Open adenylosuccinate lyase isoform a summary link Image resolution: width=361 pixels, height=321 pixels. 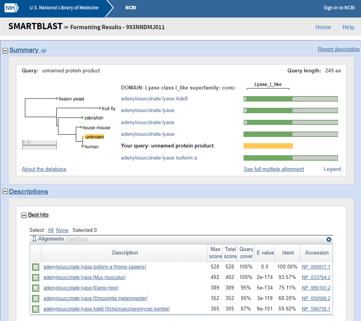[159, 158]
